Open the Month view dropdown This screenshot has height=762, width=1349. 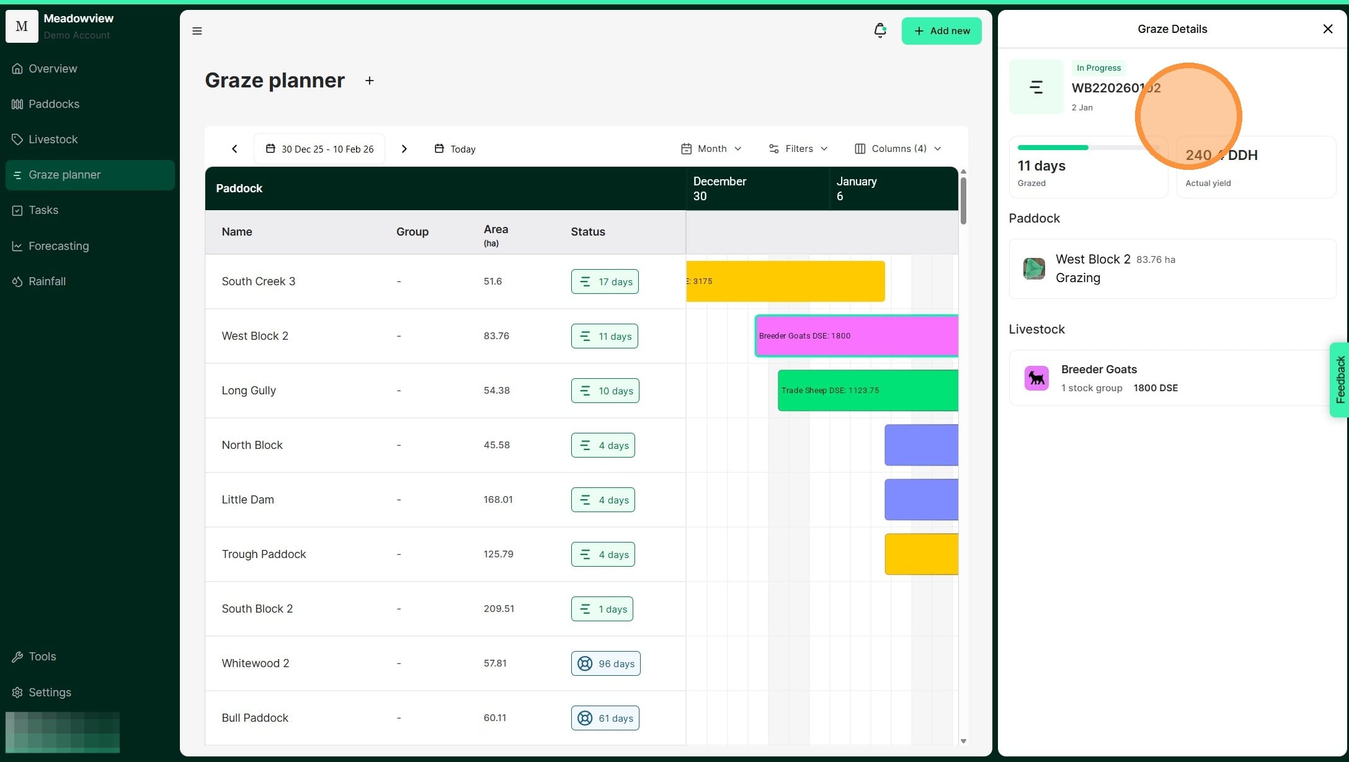pyautogui.click(x=711, y=149)
